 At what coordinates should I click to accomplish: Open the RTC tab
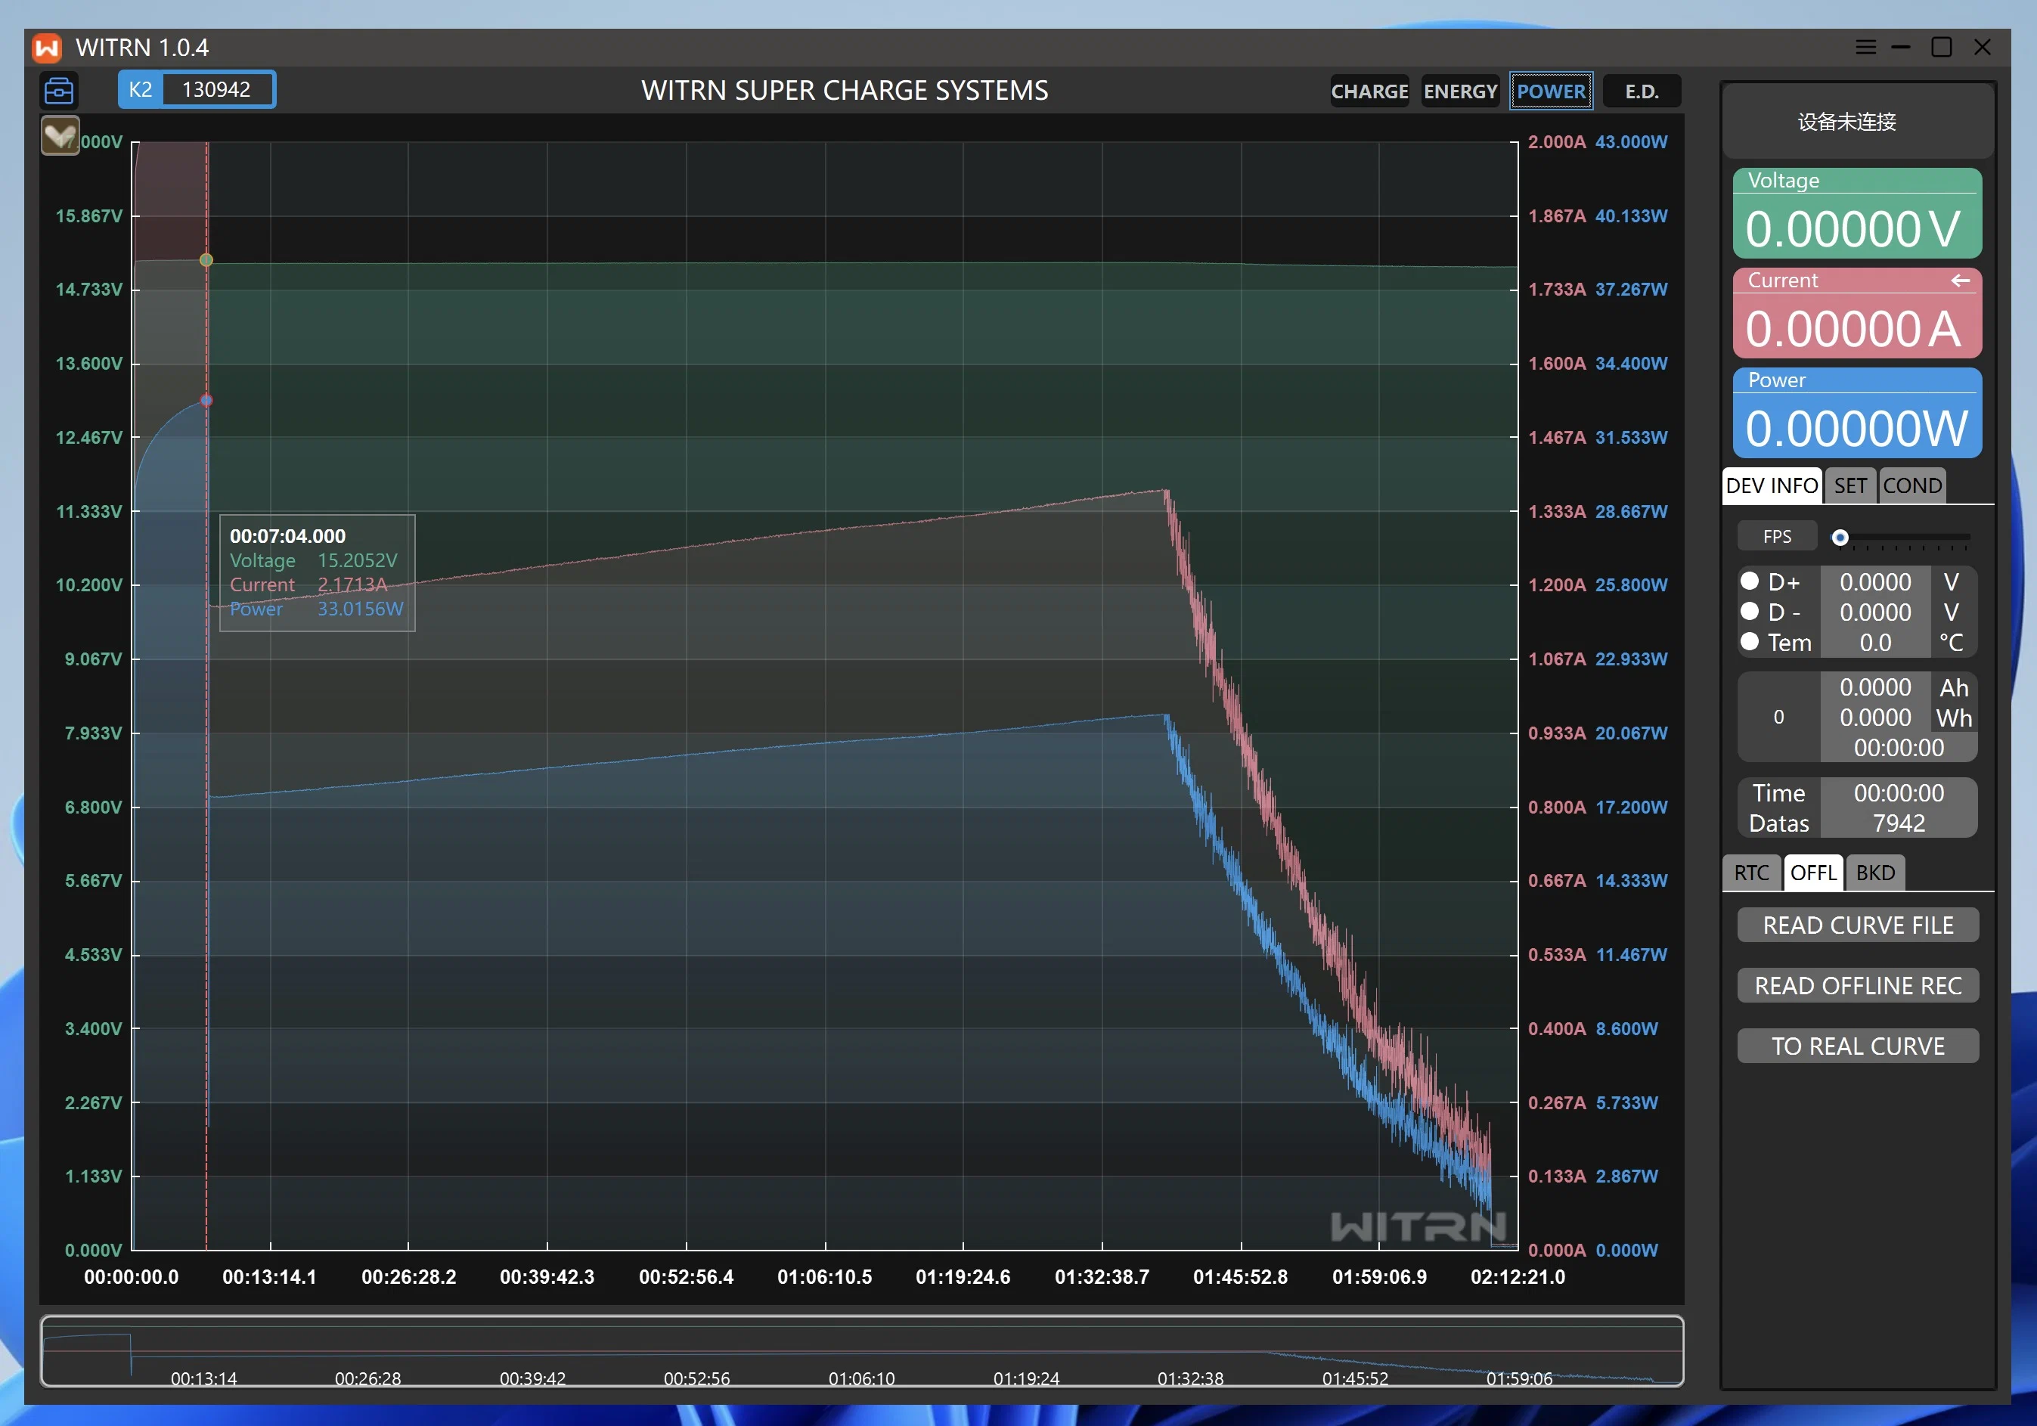pos(1751,873)
